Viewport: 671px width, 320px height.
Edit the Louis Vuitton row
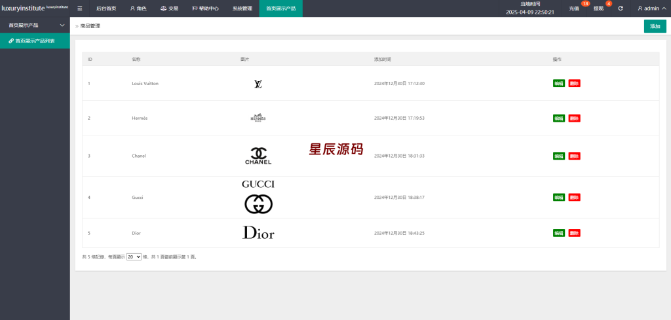(x=559, y=83)
